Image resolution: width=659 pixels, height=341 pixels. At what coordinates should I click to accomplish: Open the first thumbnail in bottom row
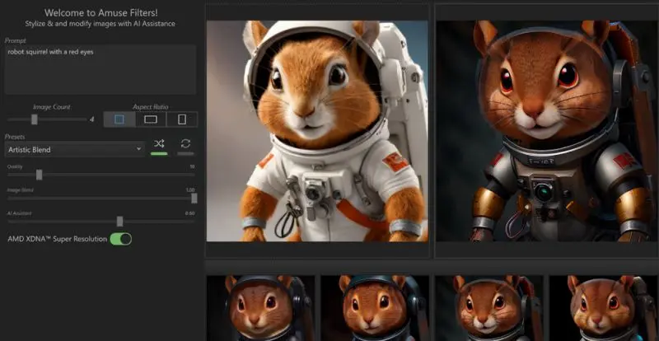[x=260, y=307]
